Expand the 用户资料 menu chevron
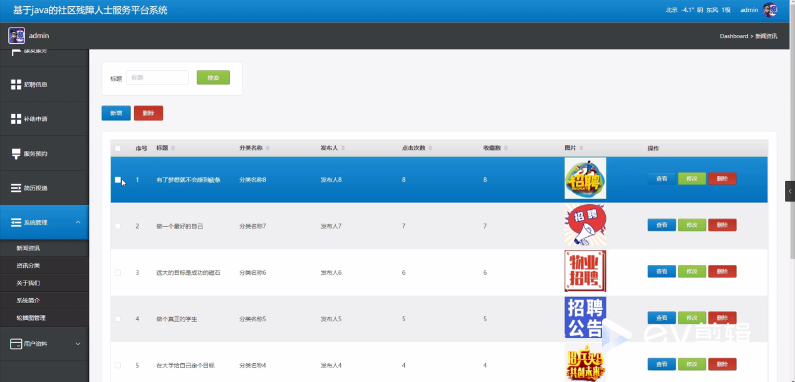Image resolution: width=795 pixels, height=382 pixels. 78,344
